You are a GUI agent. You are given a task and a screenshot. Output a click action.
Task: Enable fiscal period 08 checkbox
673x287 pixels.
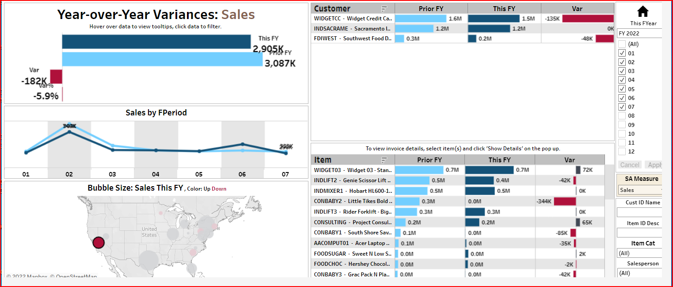click(x=622, y=116)
